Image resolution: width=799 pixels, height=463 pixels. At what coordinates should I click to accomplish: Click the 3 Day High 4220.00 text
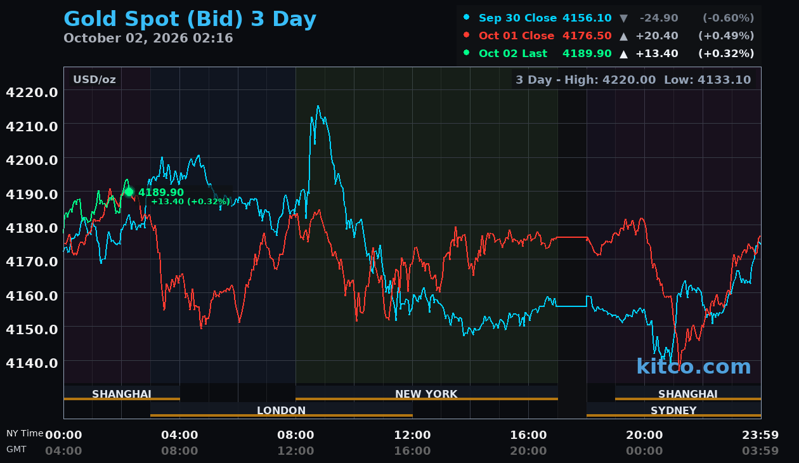point(586,79)
